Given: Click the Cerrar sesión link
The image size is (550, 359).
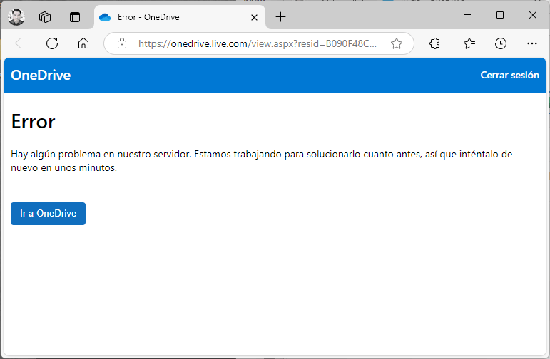Looking at the screenshot, I should (x=509, y=75).
